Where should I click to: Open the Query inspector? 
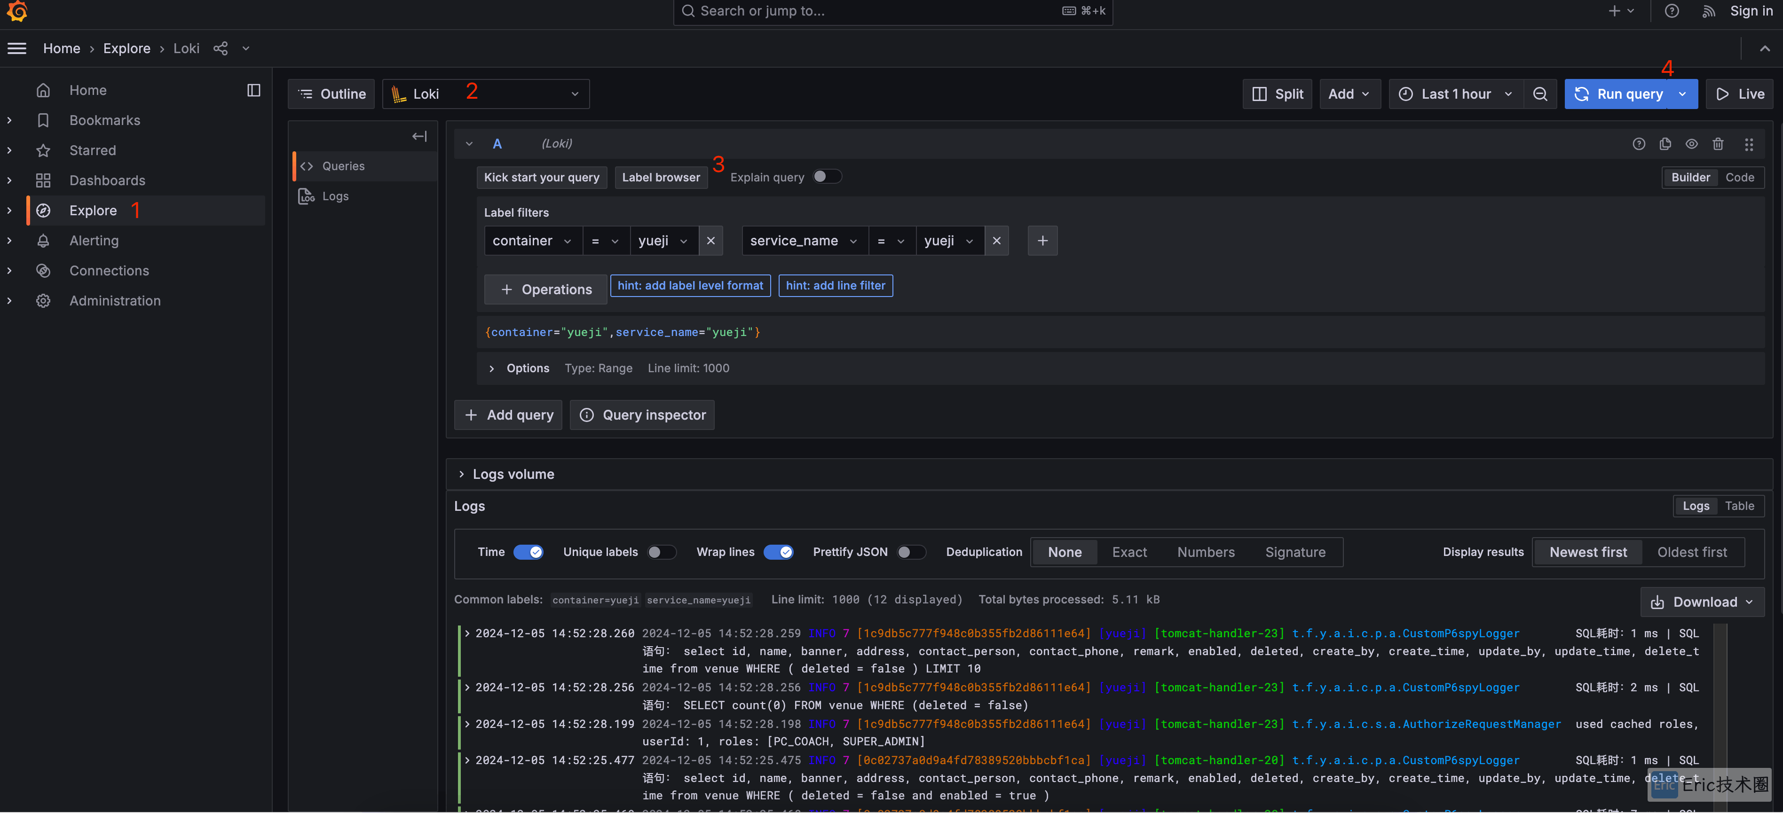[x=642, y=414]
